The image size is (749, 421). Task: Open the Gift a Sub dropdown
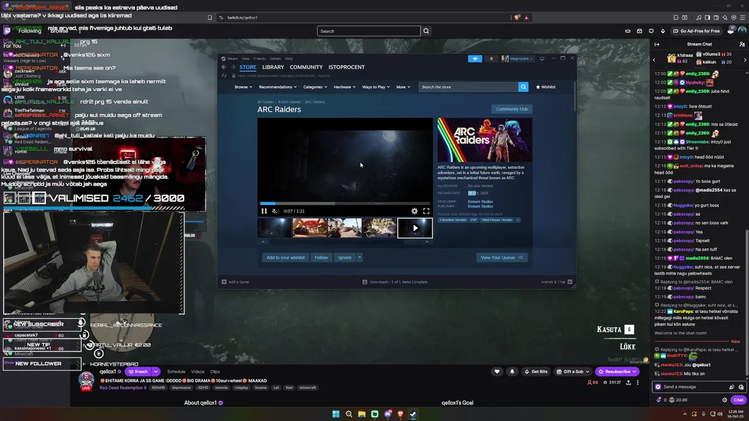click(573, 371)
